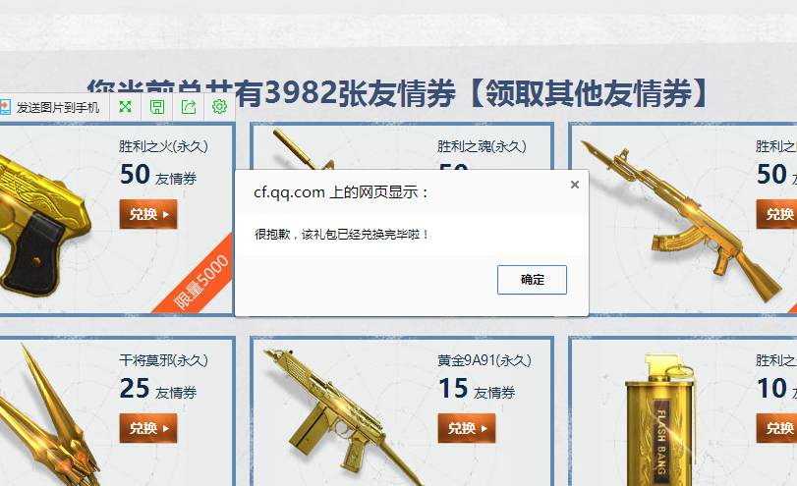Screen dimensions: 797x486
Task: Click the green save icon in image toolbar
Action: 157,107
